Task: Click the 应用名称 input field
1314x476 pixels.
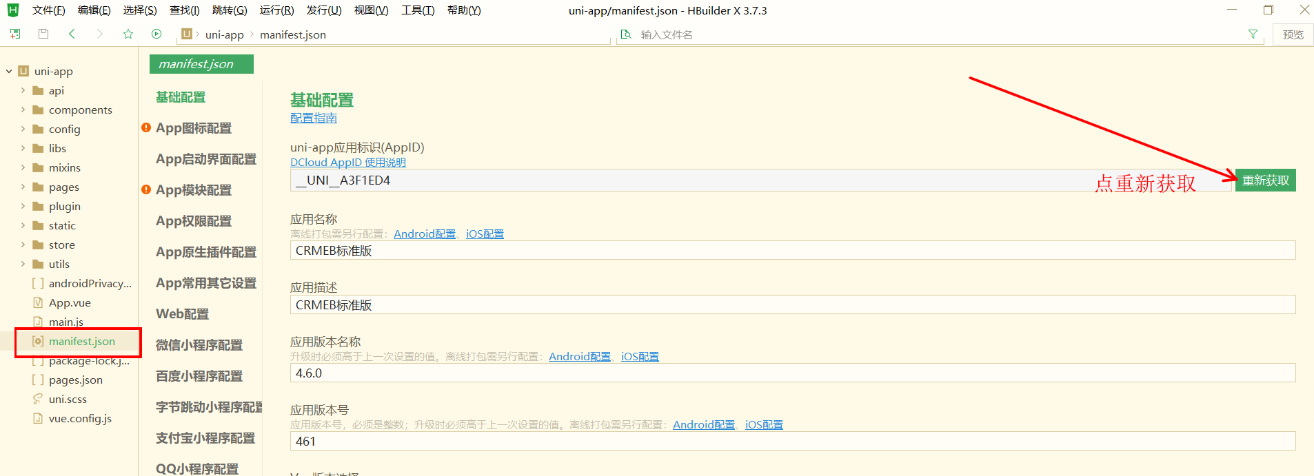Action: 793,250
